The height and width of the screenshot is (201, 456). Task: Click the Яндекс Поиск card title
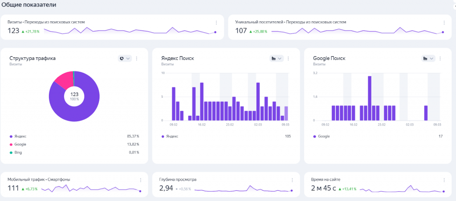click(177, 58)
